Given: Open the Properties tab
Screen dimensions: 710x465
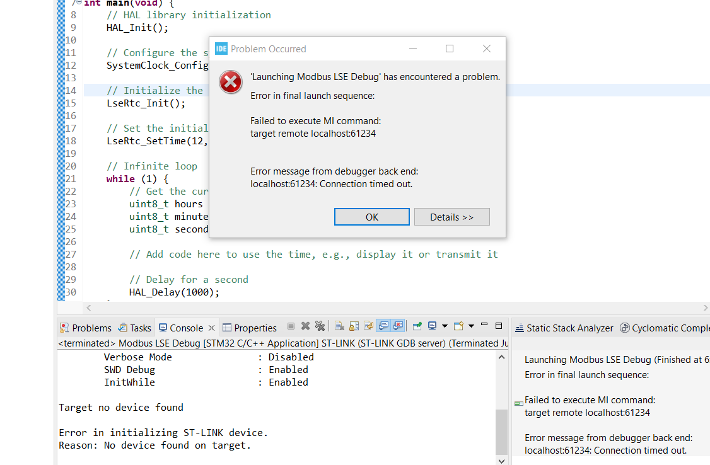Looking at the screenshot, I should [250, 328].
